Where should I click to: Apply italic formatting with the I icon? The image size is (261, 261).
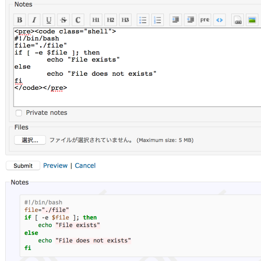pos(34,20)
